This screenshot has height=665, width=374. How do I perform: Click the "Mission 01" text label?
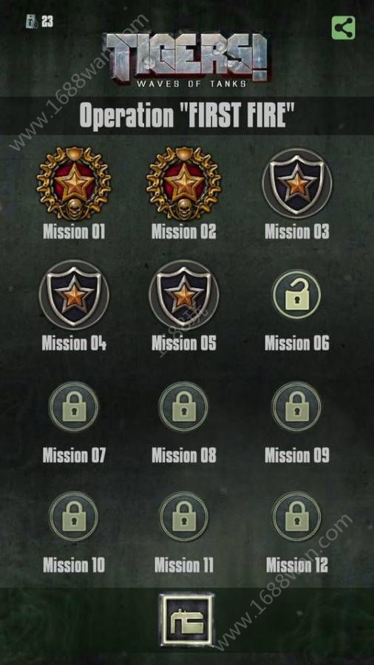(74, 231)
